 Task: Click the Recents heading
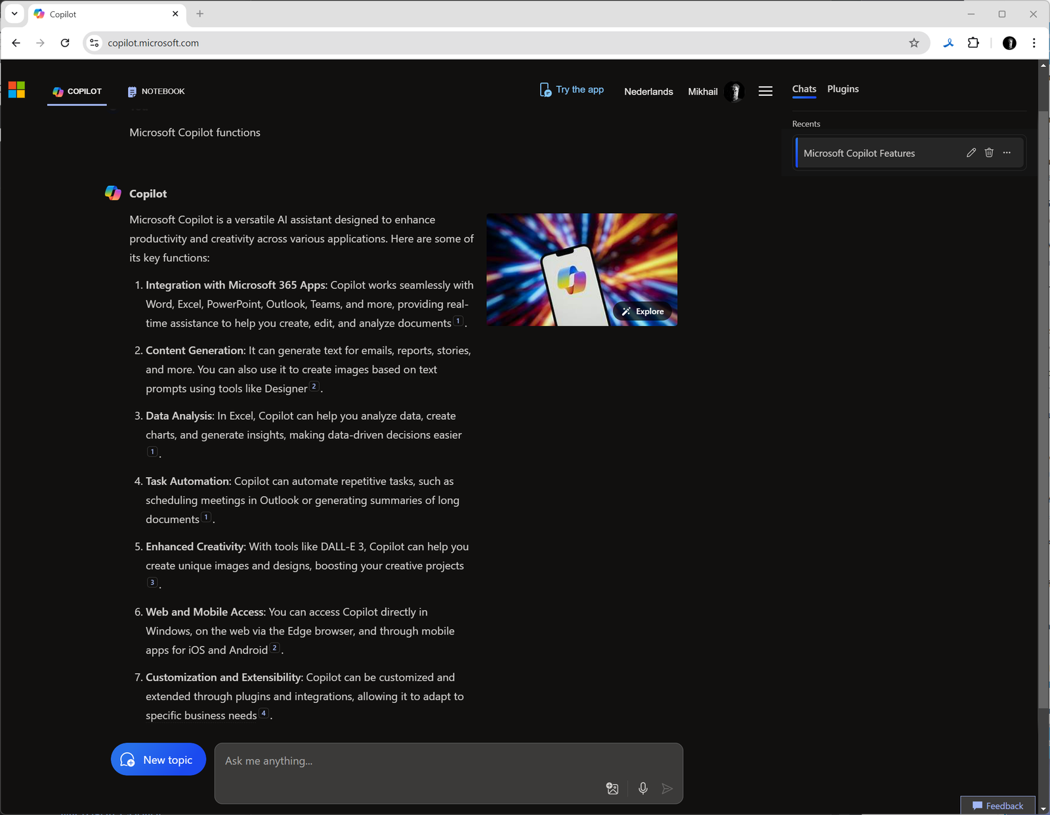pos(806,124)
